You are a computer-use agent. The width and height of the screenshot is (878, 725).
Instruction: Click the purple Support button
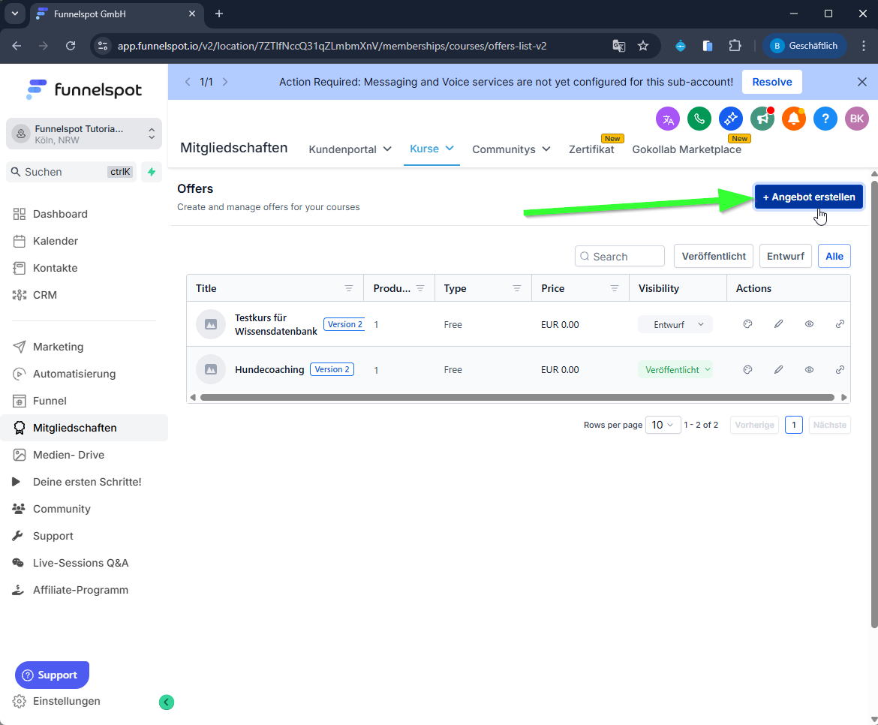52,675
